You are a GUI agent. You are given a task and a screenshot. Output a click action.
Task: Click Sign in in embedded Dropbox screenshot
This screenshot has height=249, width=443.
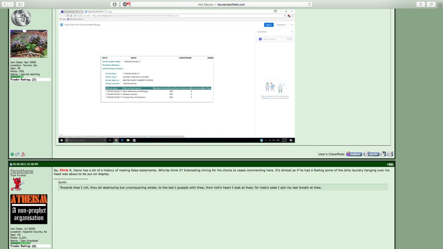coord(269,25)
